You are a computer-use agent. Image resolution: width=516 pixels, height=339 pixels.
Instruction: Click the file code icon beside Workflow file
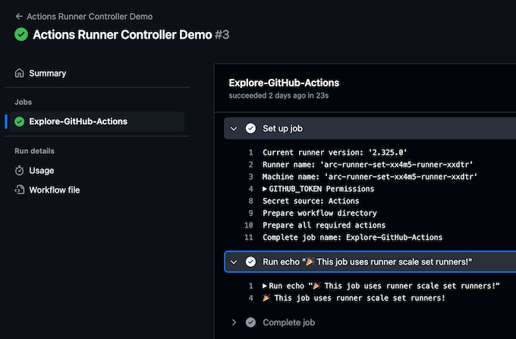(20, 190)
